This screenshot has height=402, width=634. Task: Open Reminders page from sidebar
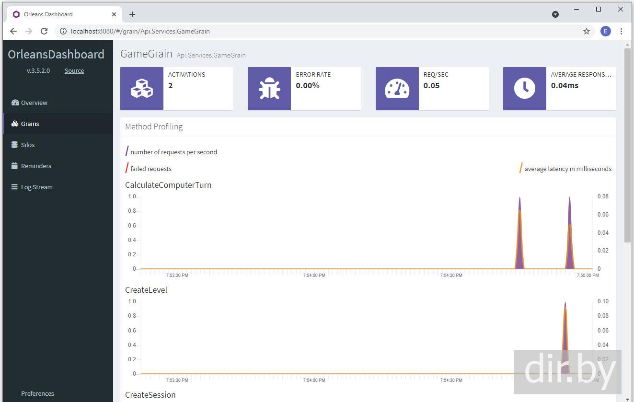(x=36, y=166)
